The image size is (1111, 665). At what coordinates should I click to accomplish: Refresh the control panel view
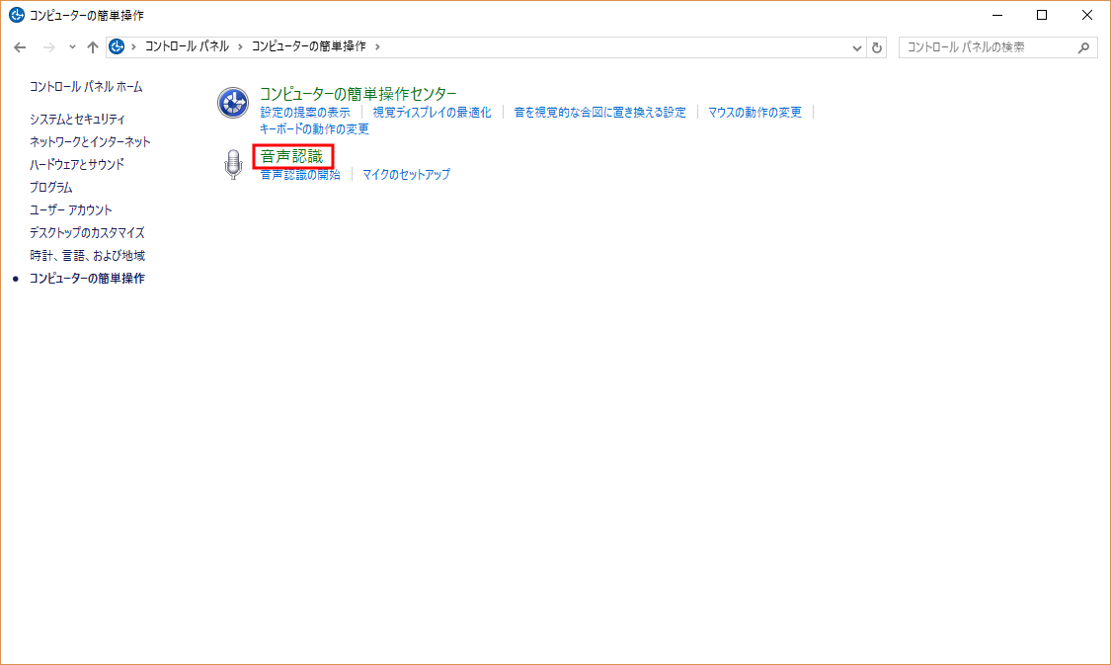pos(877,47)
